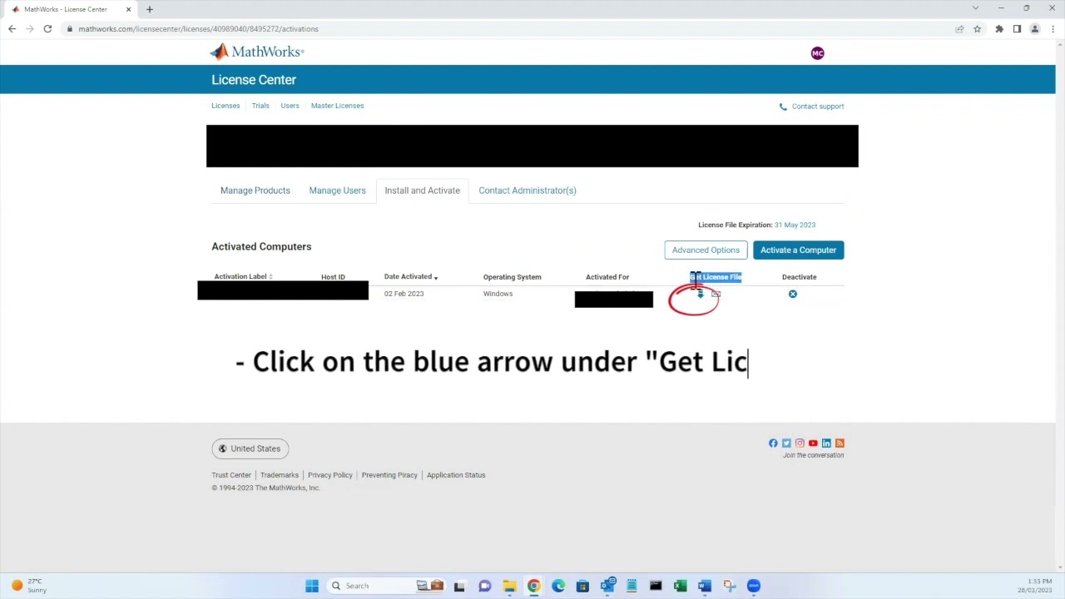The height and width of the screenshot is (599, 1065).
Task: Click the 02 Feb 2023 date cell
Action: click(404, 294)
